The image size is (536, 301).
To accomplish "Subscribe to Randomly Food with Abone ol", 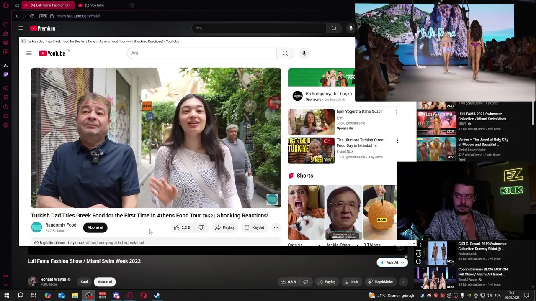I will coord(95,227).
